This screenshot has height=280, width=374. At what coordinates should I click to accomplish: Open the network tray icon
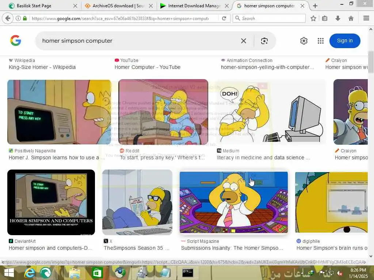pyautogui.click(x=331, y=273)
